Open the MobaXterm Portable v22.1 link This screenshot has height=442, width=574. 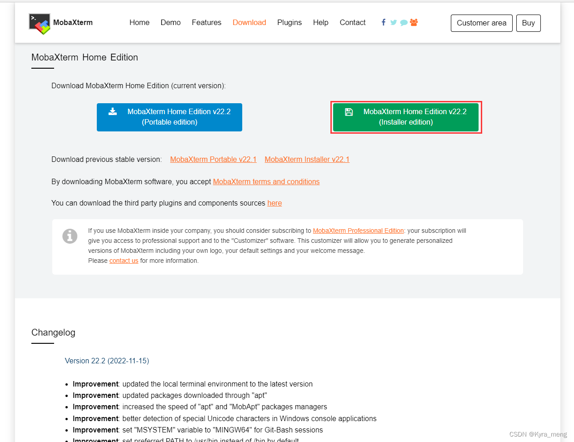point(213,159)
